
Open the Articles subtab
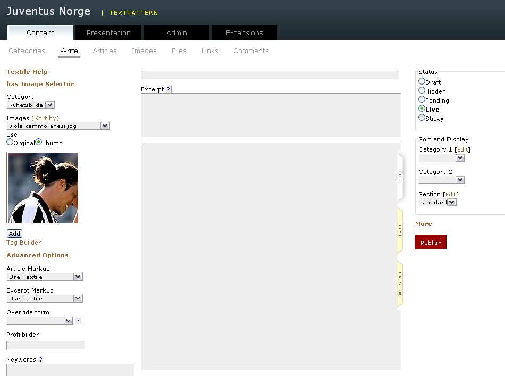tap(105, 51)
